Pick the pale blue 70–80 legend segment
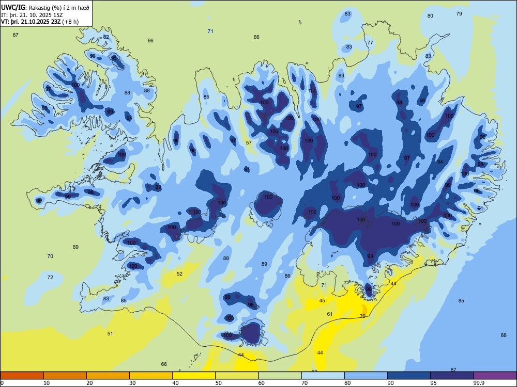This screenshot has height=387, width=517. tap(323, 376)
